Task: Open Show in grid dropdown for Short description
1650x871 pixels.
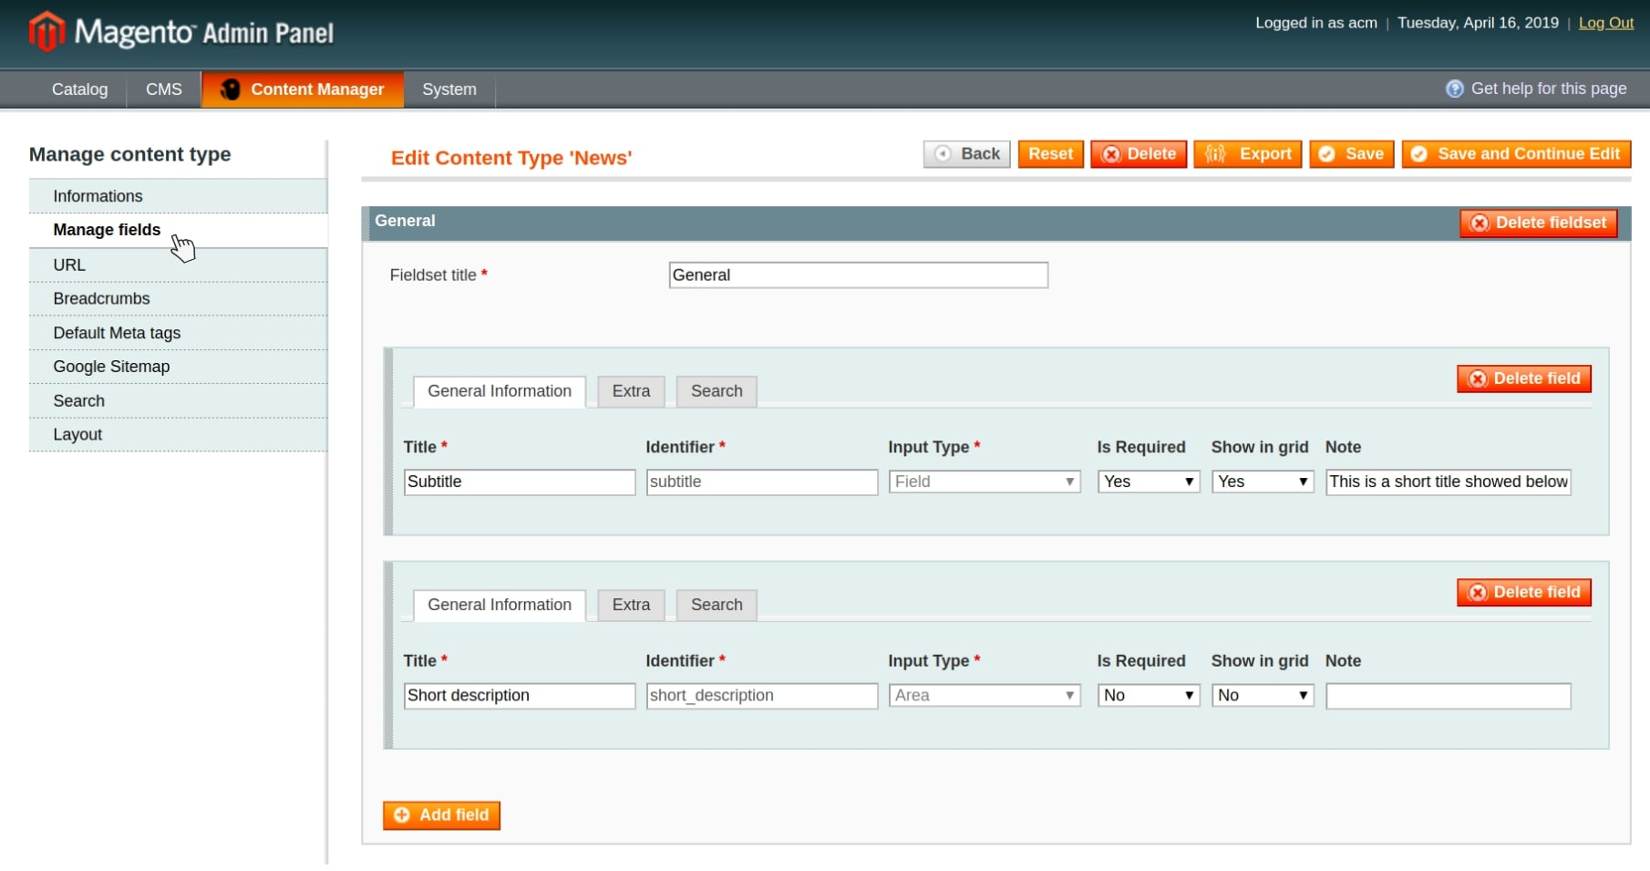Action: point(1262,696)
